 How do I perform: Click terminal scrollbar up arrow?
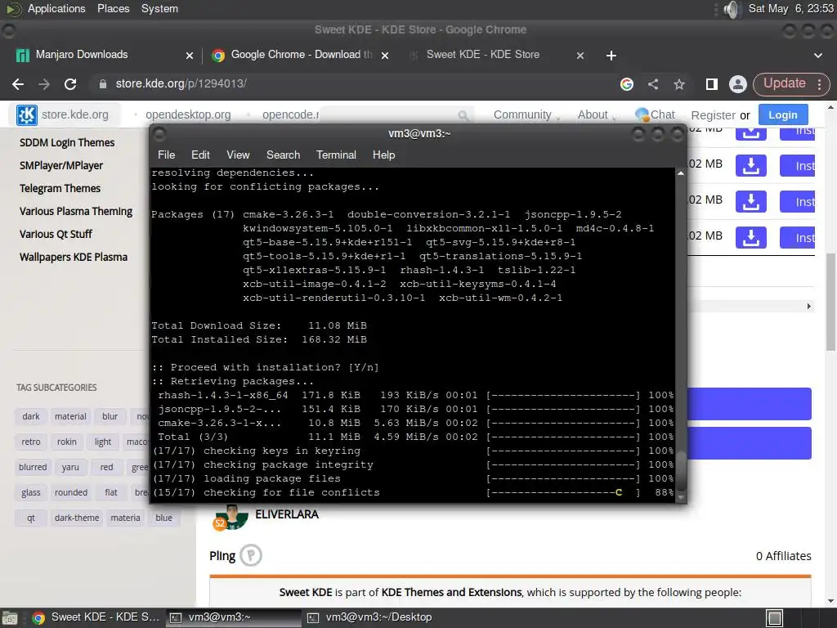[681, 173]
